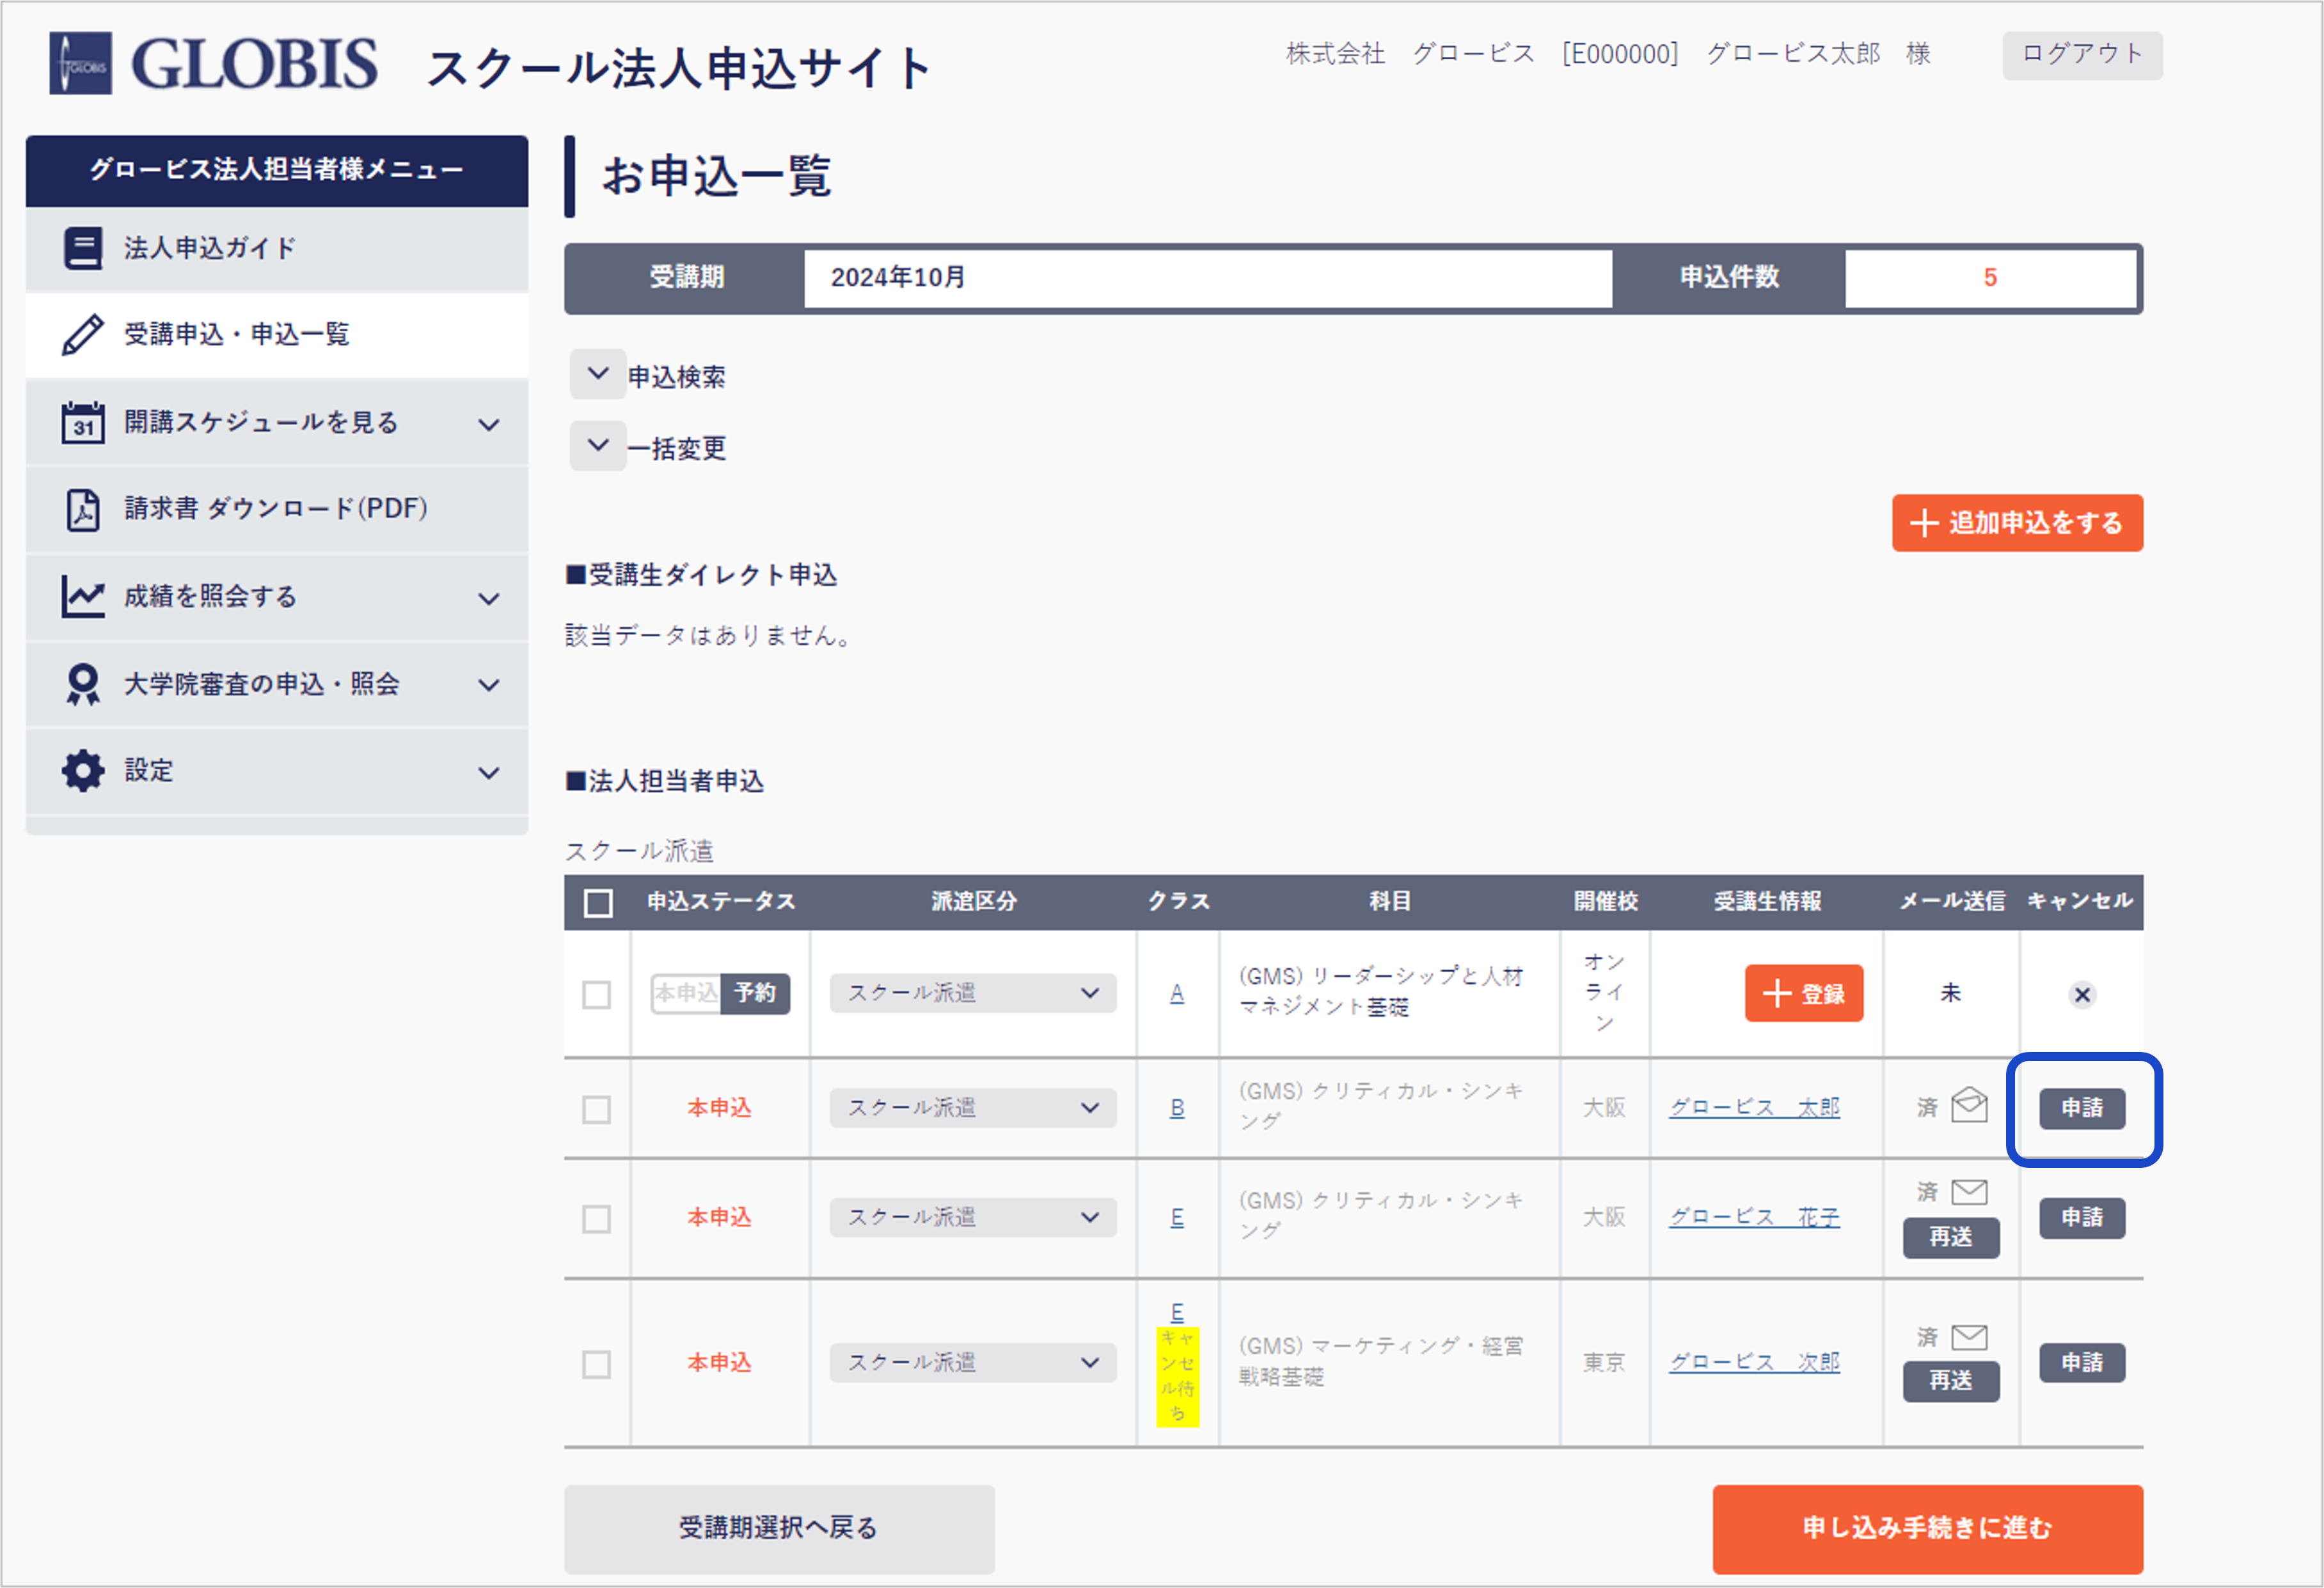Click the X cancel icon in class A row

[x=2082, y=994]
